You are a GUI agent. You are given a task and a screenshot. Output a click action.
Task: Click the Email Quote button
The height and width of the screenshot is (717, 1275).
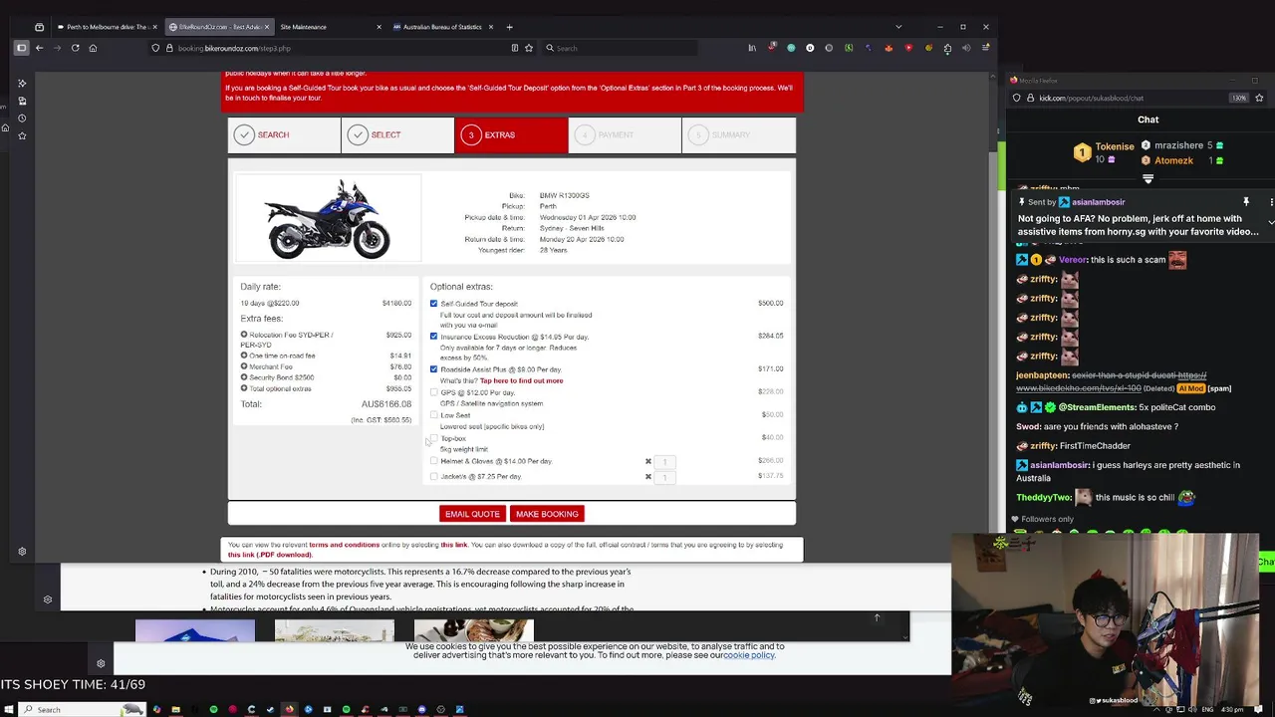click(x=472, y=514)
